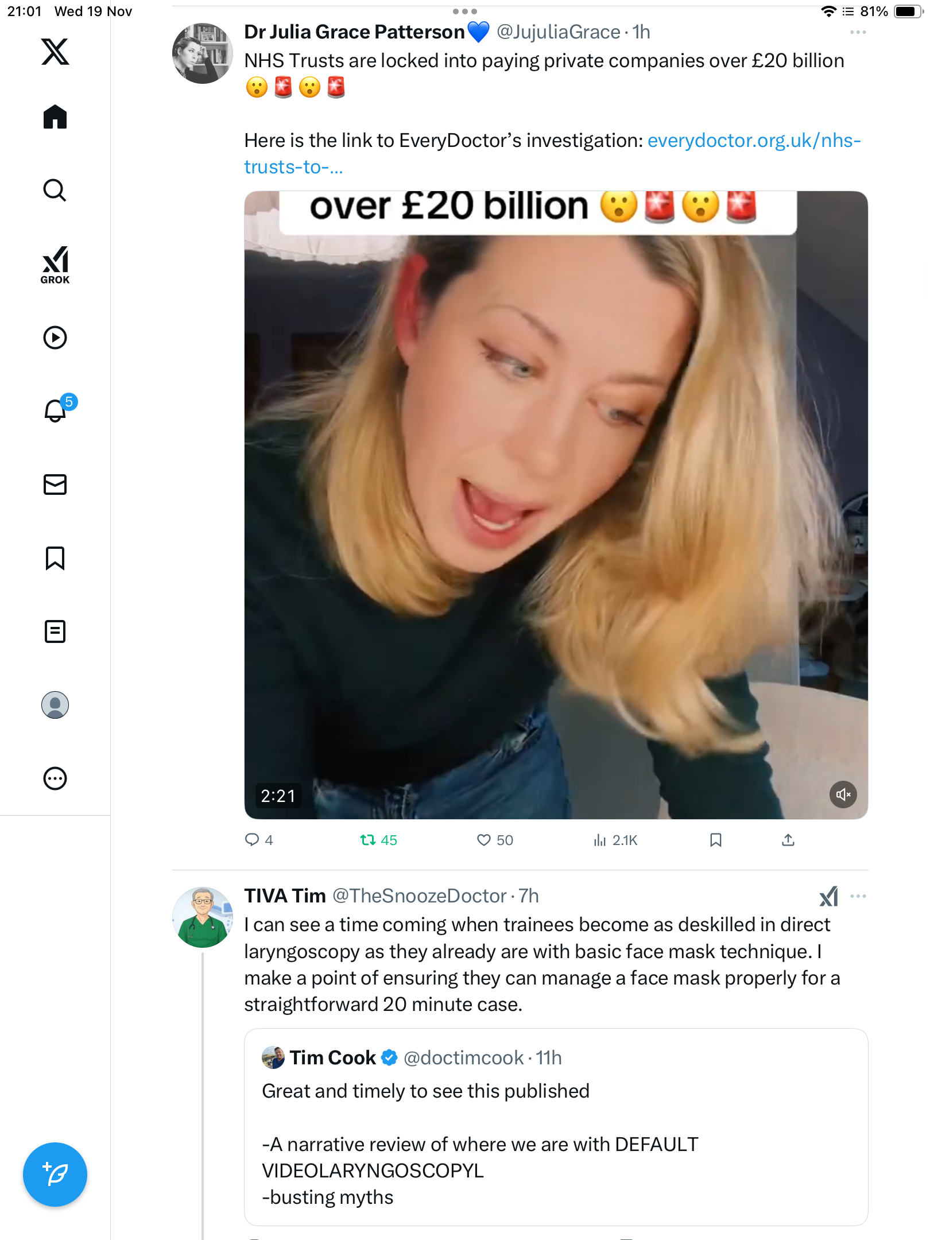Open the Home feed icon

tap(55, 117)
